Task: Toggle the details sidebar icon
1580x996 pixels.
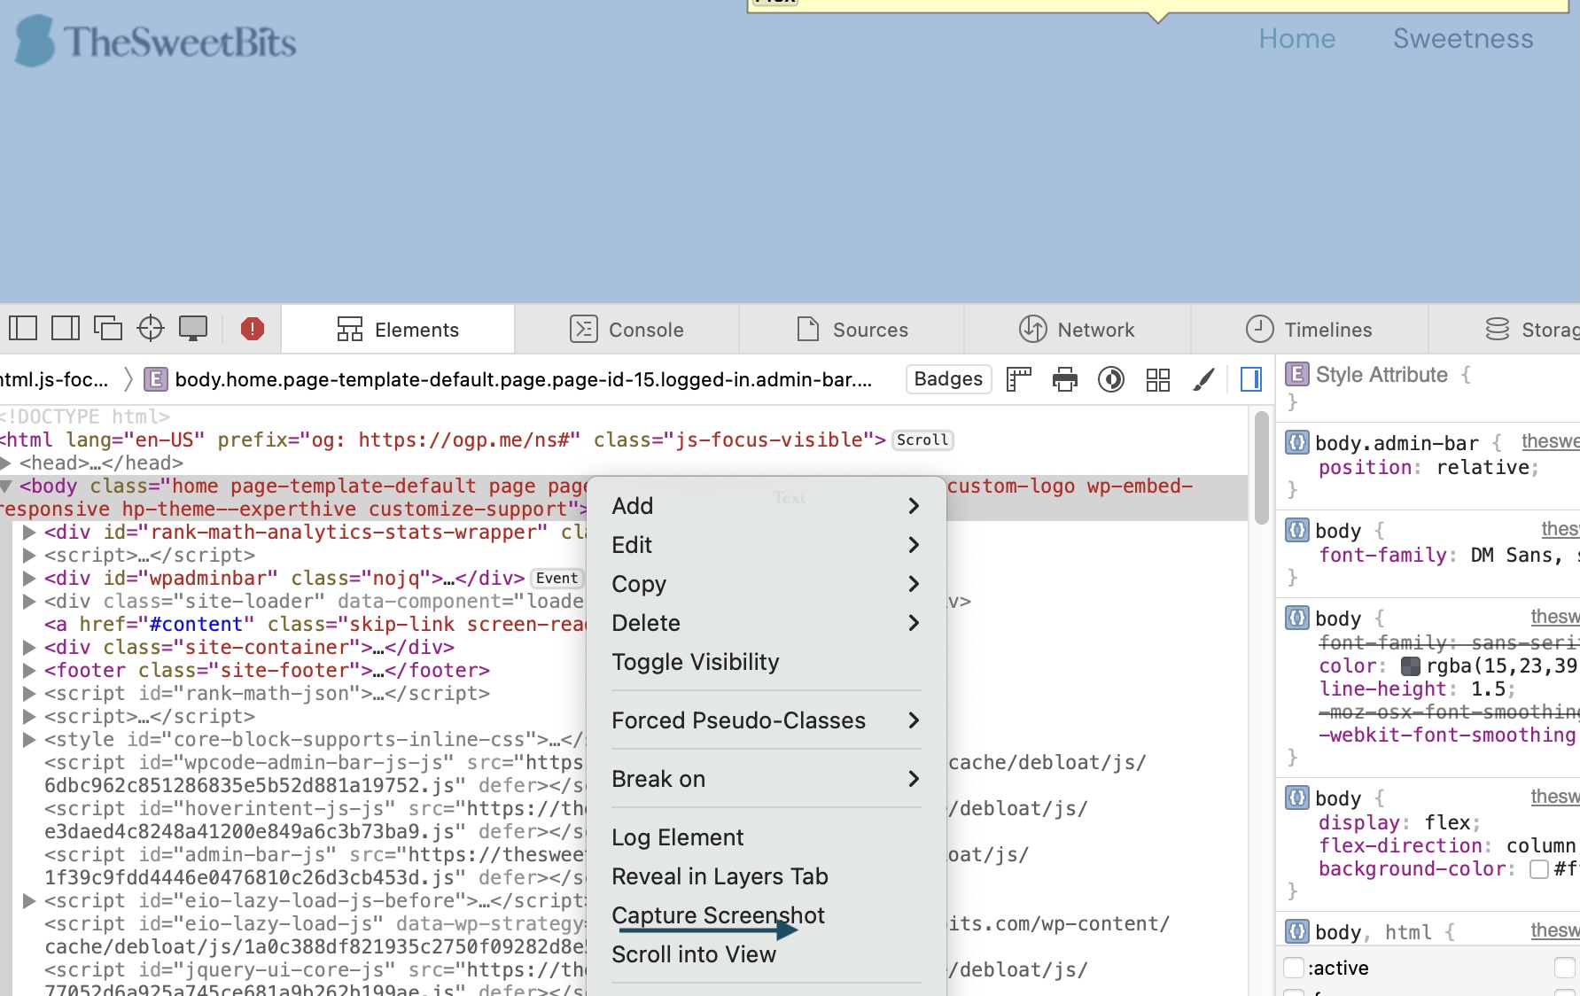Action: (x=1251, y=379)
